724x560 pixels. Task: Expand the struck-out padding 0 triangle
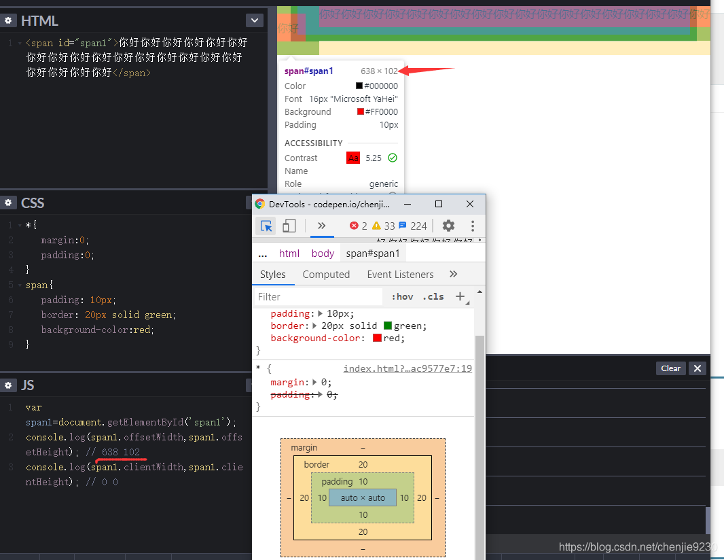click(319, 394)
